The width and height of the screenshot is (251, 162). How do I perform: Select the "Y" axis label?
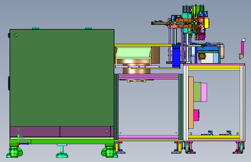(x=18, y=130)
